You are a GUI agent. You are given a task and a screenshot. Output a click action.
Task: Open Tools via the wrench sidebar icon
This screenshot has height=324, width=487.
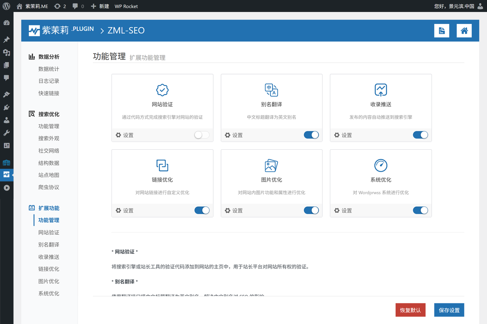click(6, 133)
